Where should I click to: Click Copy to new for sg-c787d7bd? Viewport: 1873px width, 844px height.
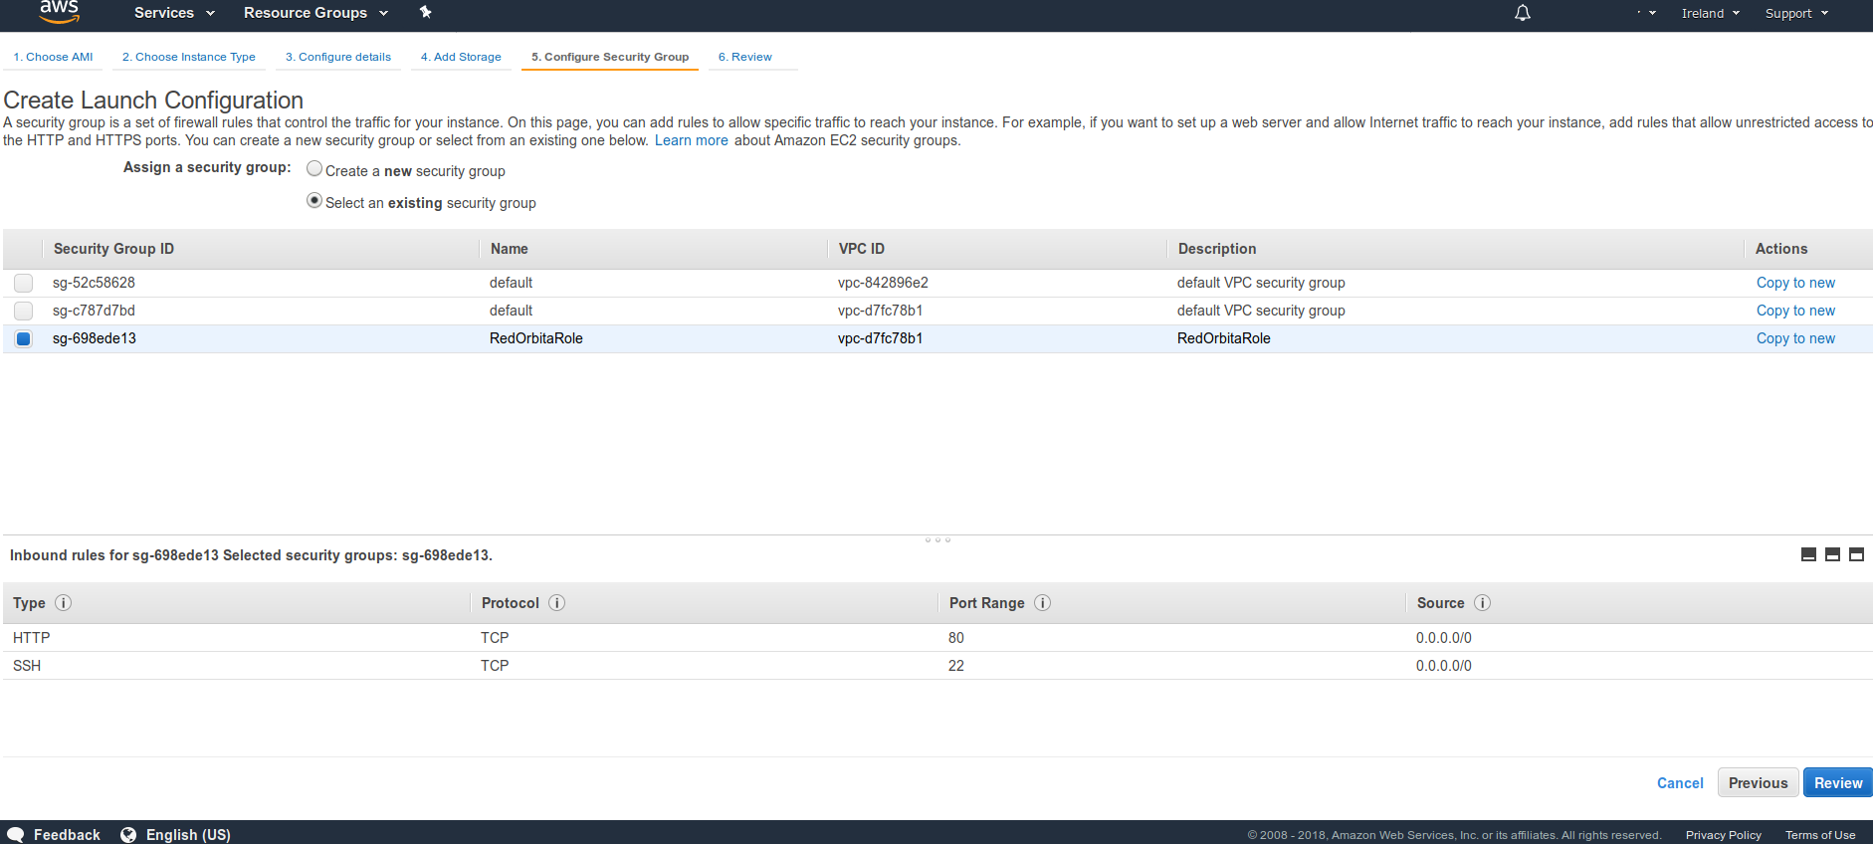[x=1794, y=311]
